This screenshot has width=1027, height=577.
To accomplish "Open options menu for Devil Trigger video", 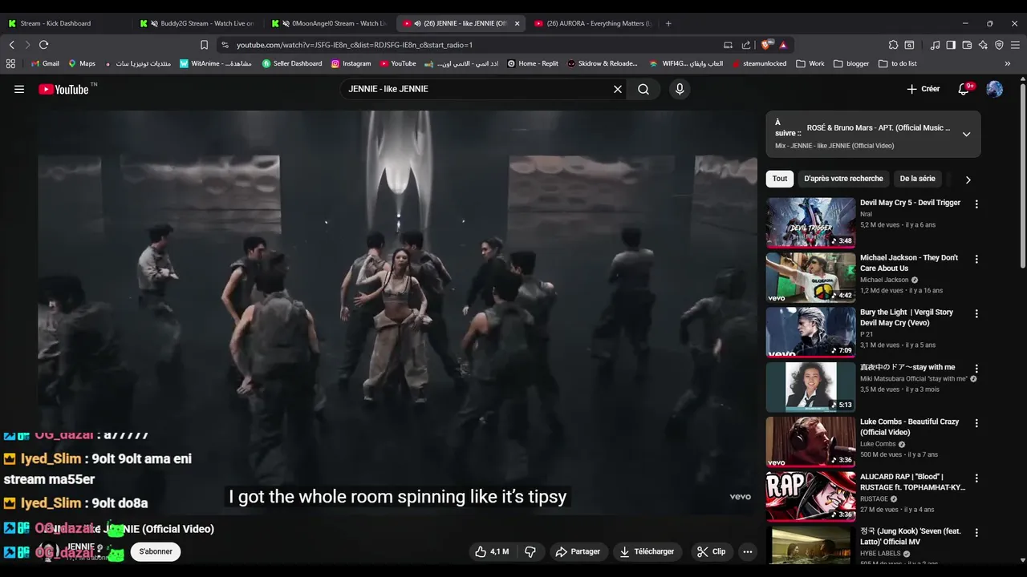I will (x=976, y=204).
